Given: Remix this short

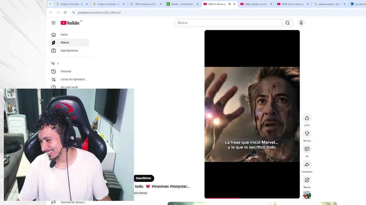Looking at the screenshot, I should [x=307, y=180].
